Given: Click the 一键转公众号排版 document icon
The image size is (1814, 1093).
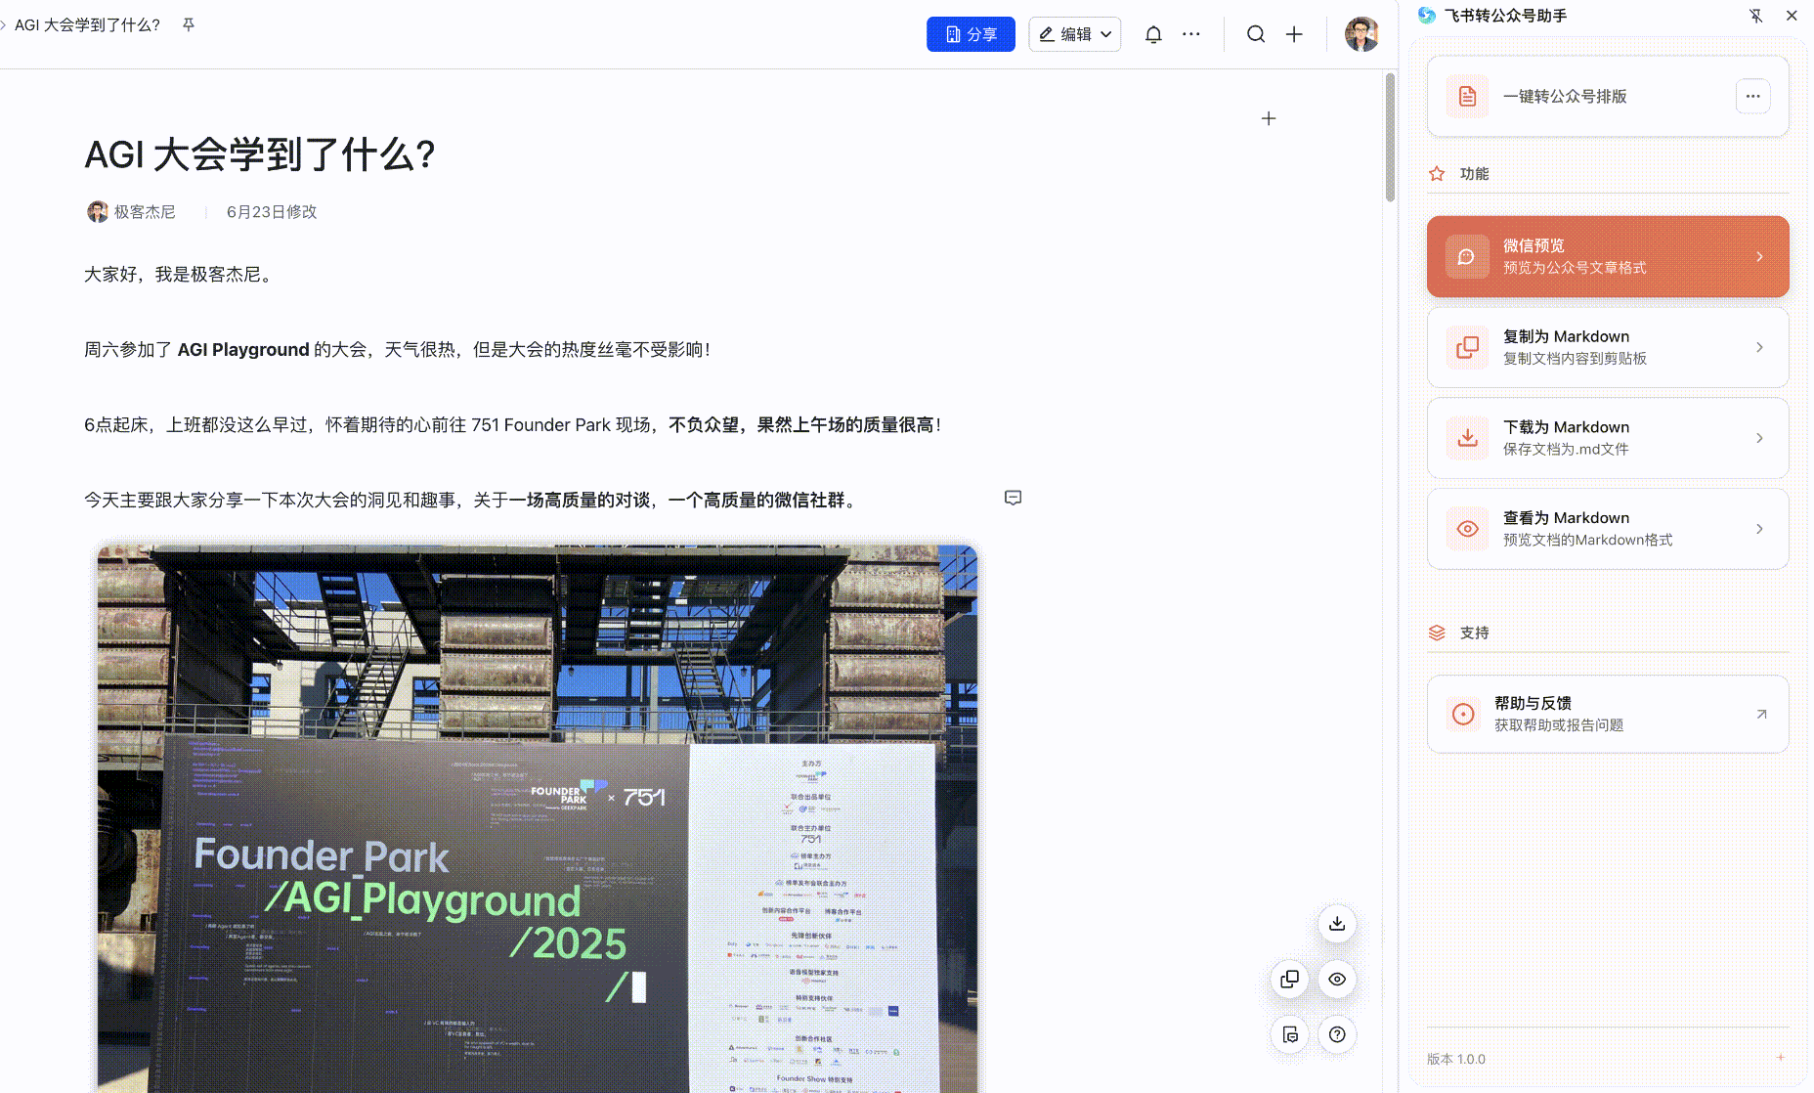Looking at the screenshot, I should click(x=1467, y=96).
